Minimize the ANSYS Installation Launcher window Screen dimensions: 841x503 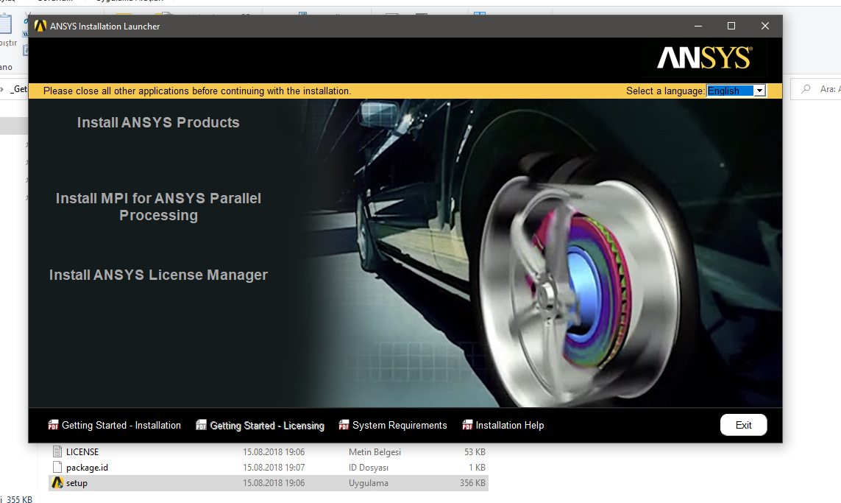coord(698,26)
